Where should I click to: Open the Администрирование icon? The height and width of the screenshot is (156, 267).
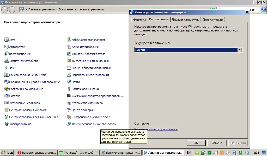69,47
